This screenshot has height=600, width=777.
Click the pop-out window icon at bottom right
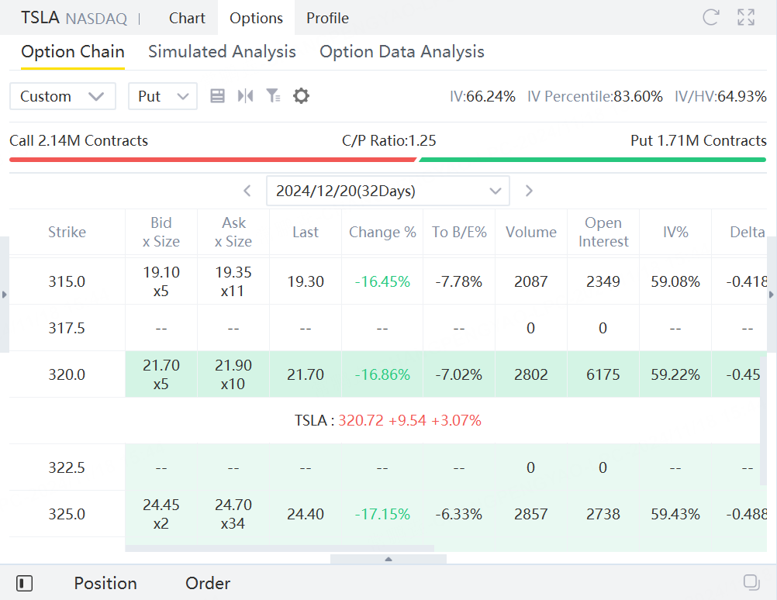tap(751, 582)
